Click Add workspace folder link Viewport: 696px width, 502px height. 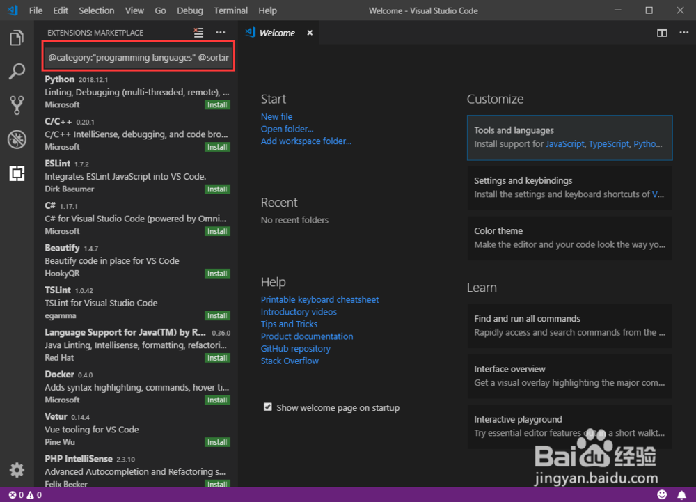coord(306,141)
